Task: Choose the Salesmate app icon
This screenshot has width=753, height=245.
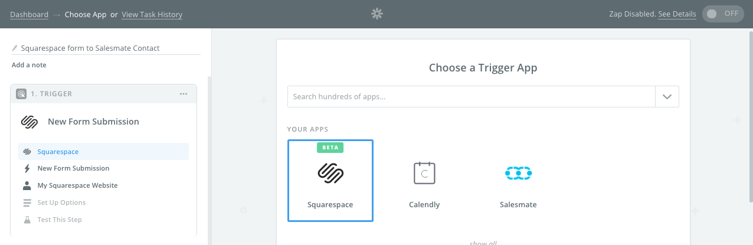Action: [x=518, y=173]
